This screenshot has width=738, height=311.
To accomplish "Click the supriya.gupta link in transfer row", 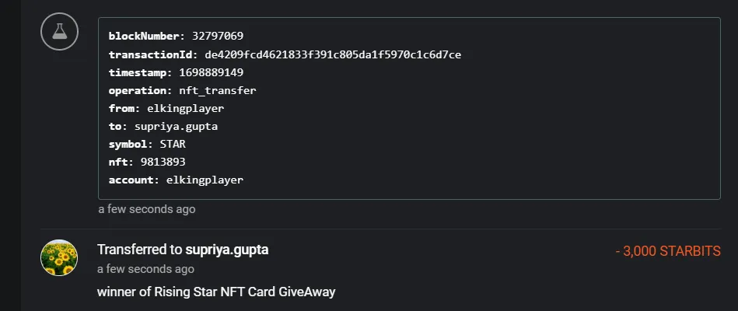I will (x=226, y=250).
